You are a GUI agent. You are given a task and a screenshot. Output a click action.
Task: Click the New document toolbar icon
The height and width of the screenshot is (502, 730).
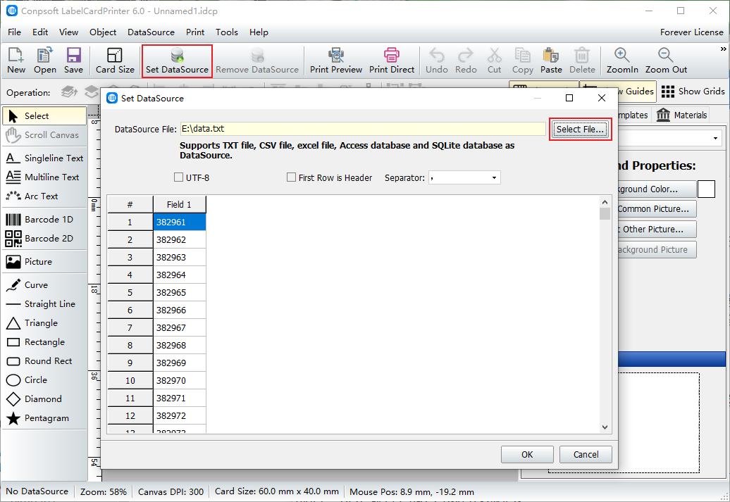[16, 61]
